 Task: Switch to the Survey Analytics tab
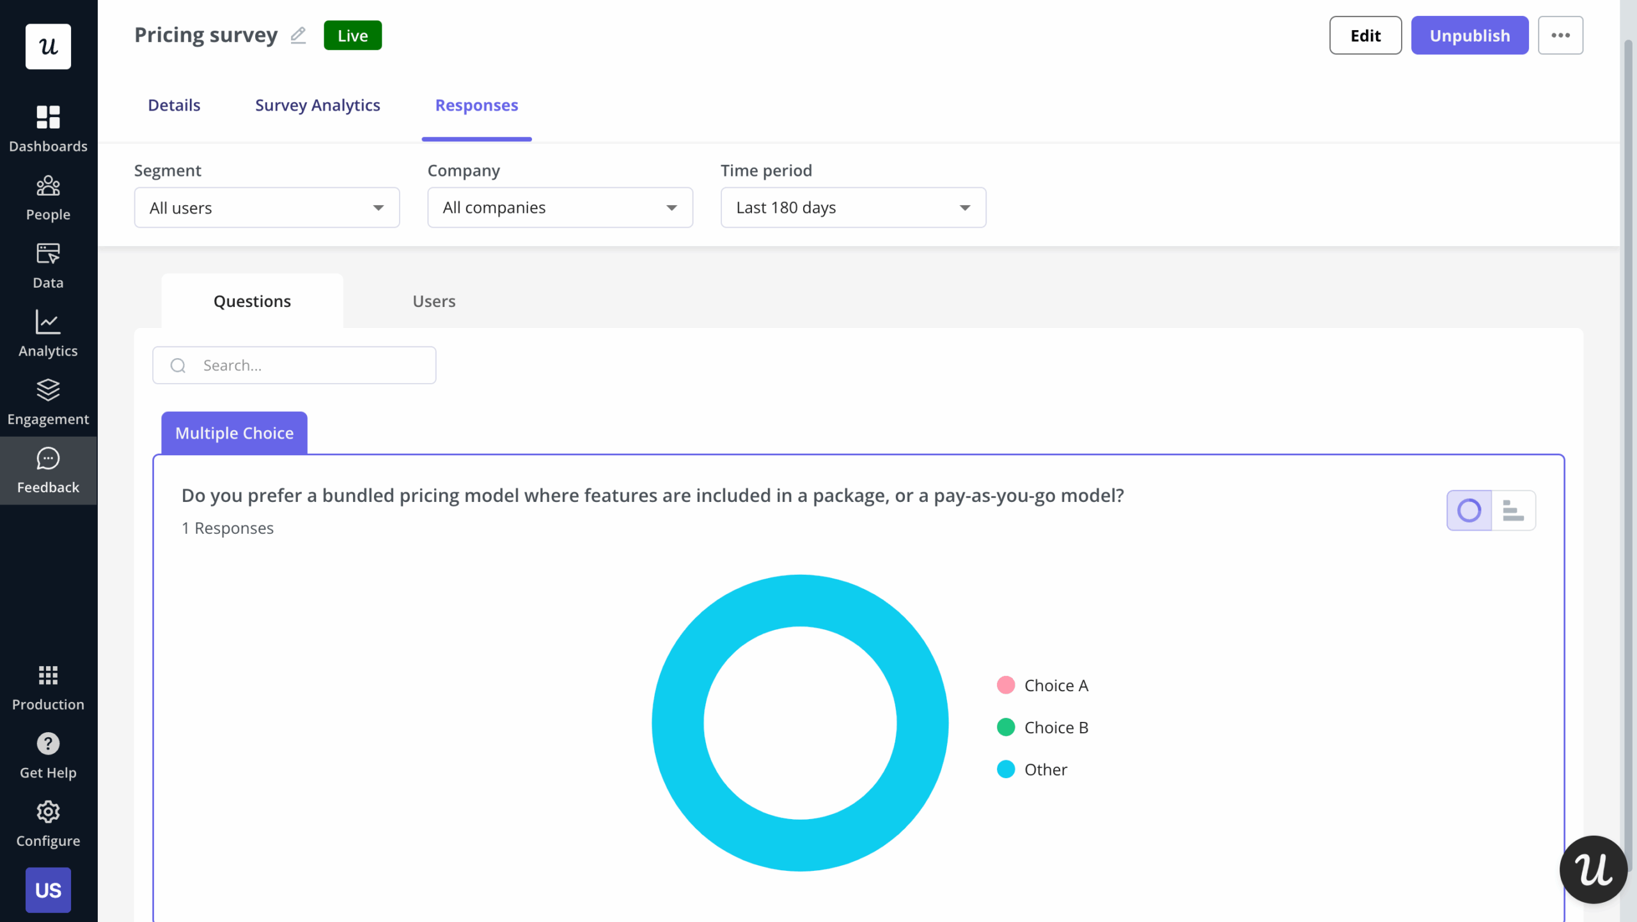point(317,105)
